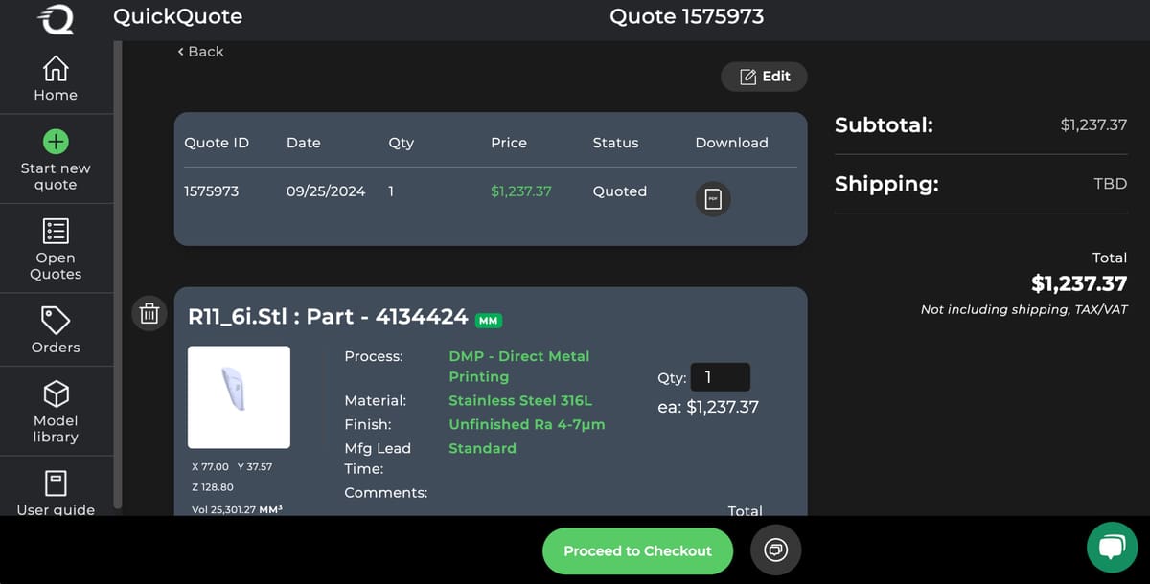1150x584 pixels.
Task: Click the Vol 25,301.27 MM³ text
Action: (x=237, y=510)
